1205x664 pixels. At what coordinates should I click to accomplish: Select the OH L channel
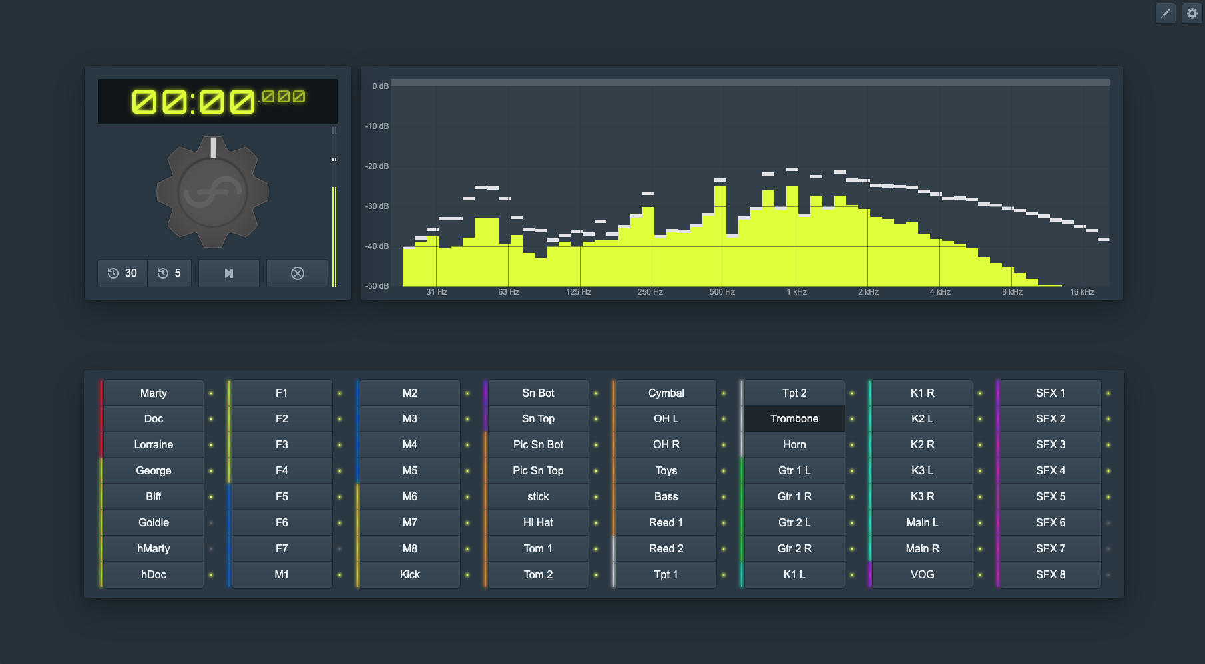[x=666, y=418]
